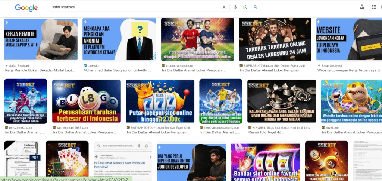Open the Piala Dunia soccer players image
Viewport: 382px width, 181px height.
coord(26,101)
